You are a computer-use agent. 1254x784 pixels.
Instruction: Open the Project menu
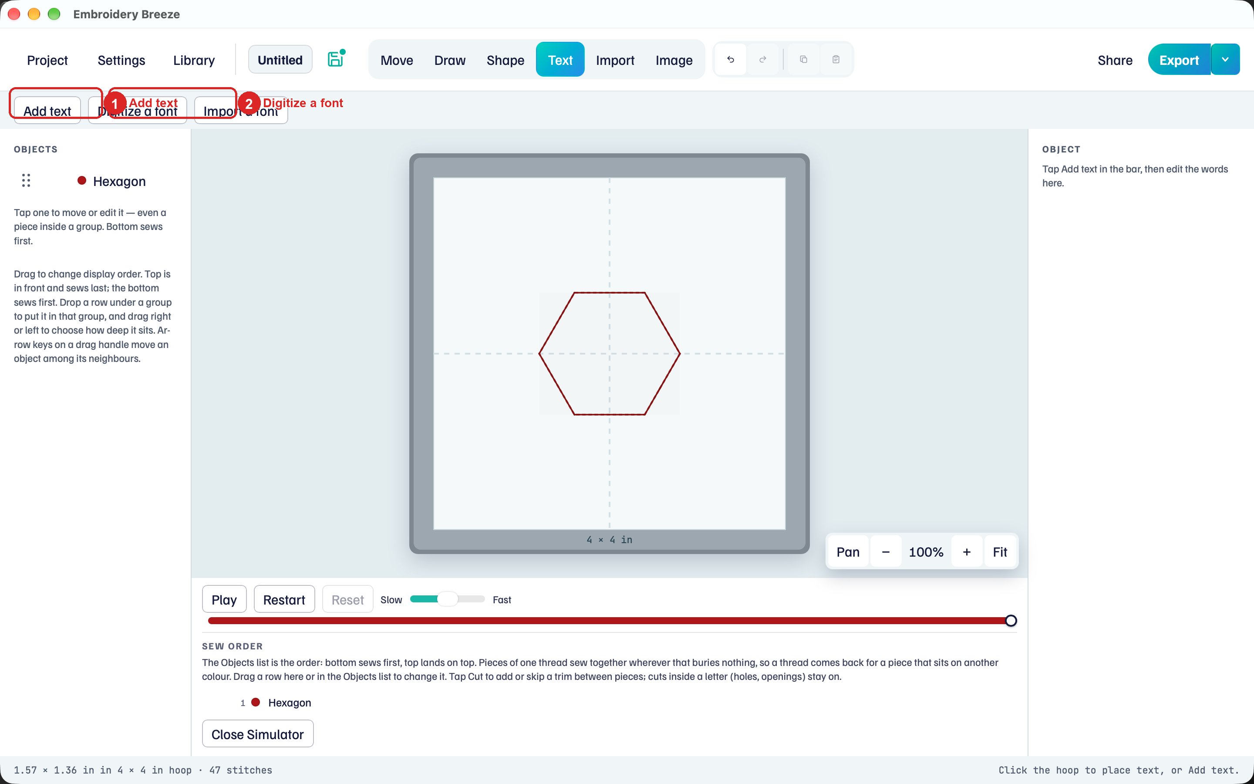(x=47, y=60)
